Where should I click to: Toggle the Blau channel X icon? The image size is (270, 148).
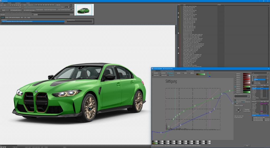click(207, 76)
